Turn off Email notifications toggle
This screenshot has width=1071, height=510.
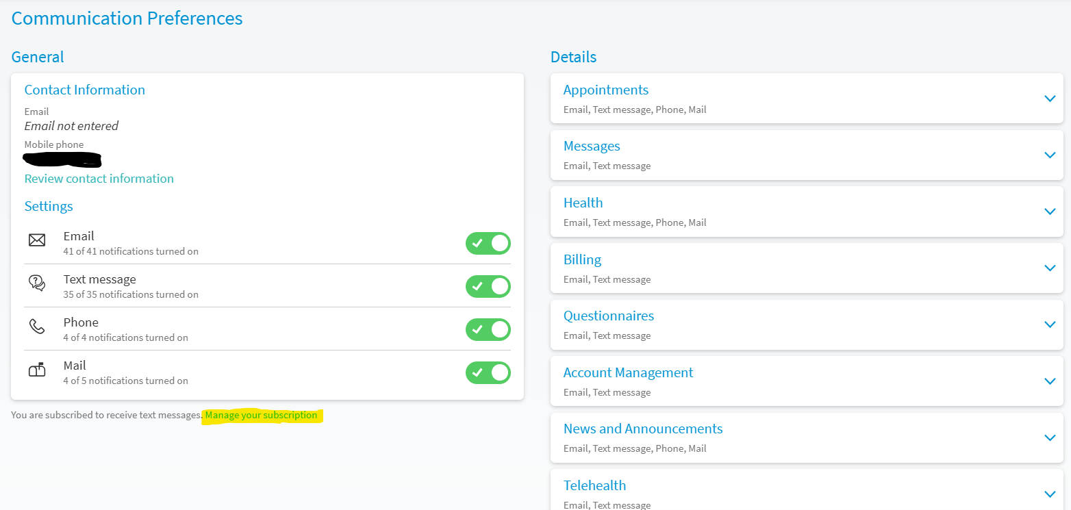point(488,243)
